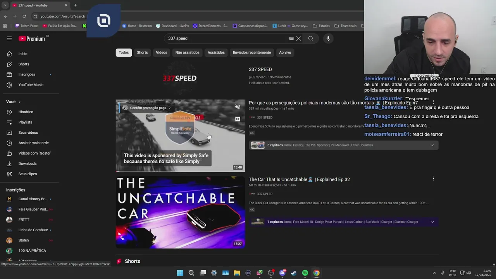
Task: Open The Car That Is Uncatchable video title
Action: pos(299,179)
